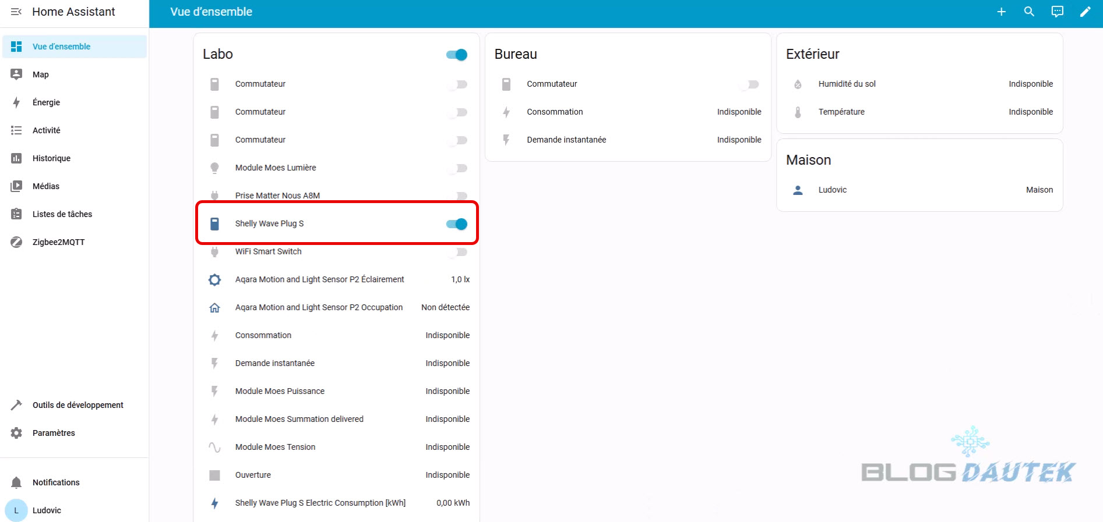Open Outils de développement
The width and height of the screenshot is (1103, 522).
(x=77, y=405)
